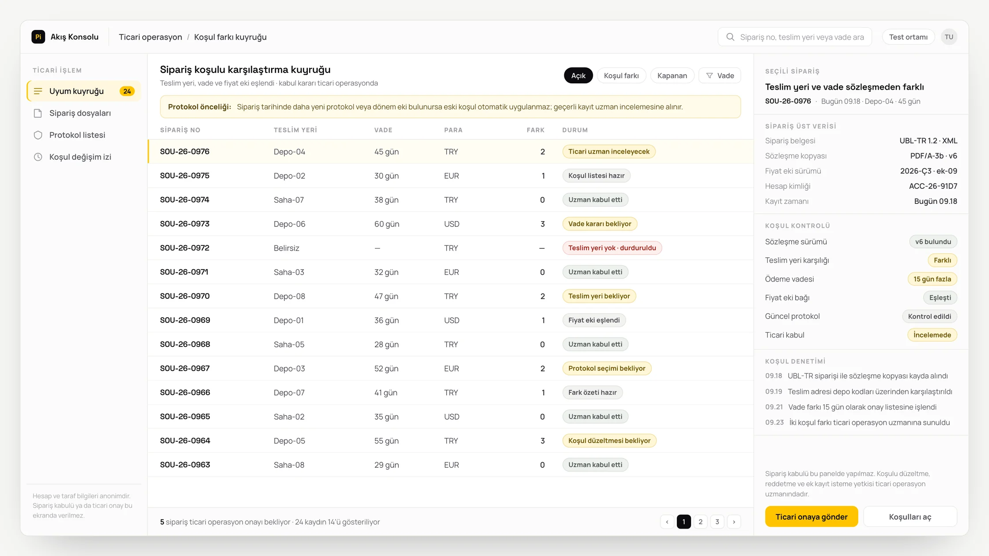
Task: Click Koşul listesi hazır status badge
Action: tap(596, 176)
